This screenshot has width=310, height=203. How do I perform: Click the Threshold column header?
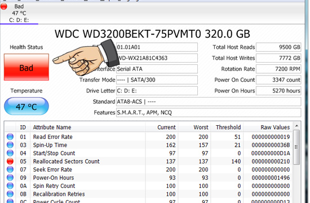pos(227,127)
